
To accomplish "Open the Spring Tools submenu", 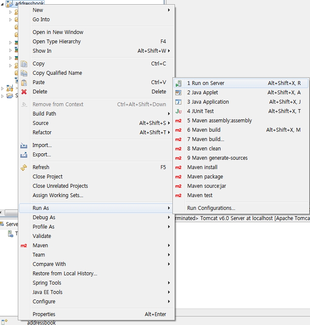I will [x=47, y=283].
